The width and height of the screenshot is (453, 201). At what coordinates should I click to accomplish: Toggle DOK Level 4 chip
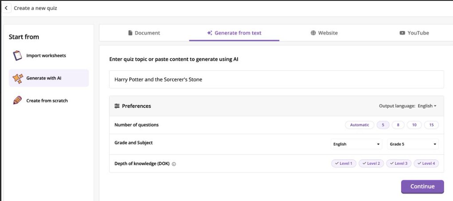point(426,163)
